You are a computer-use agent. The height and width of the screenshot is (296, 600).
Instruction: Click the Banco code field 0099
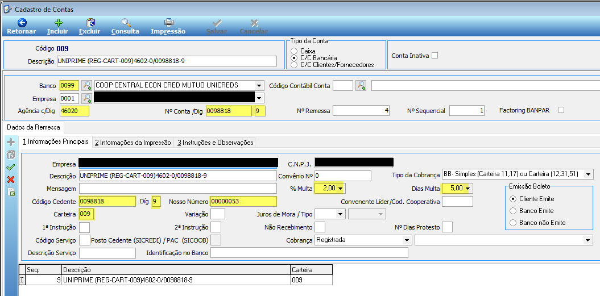click(x=69, y=85)
